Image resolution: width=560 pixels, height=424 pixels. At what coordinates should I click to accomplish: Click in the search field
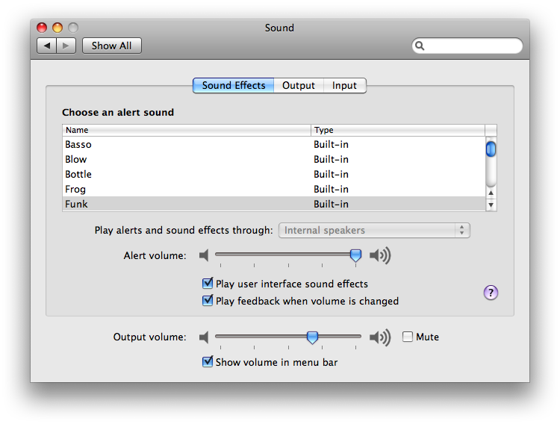[x=467, y=46]
